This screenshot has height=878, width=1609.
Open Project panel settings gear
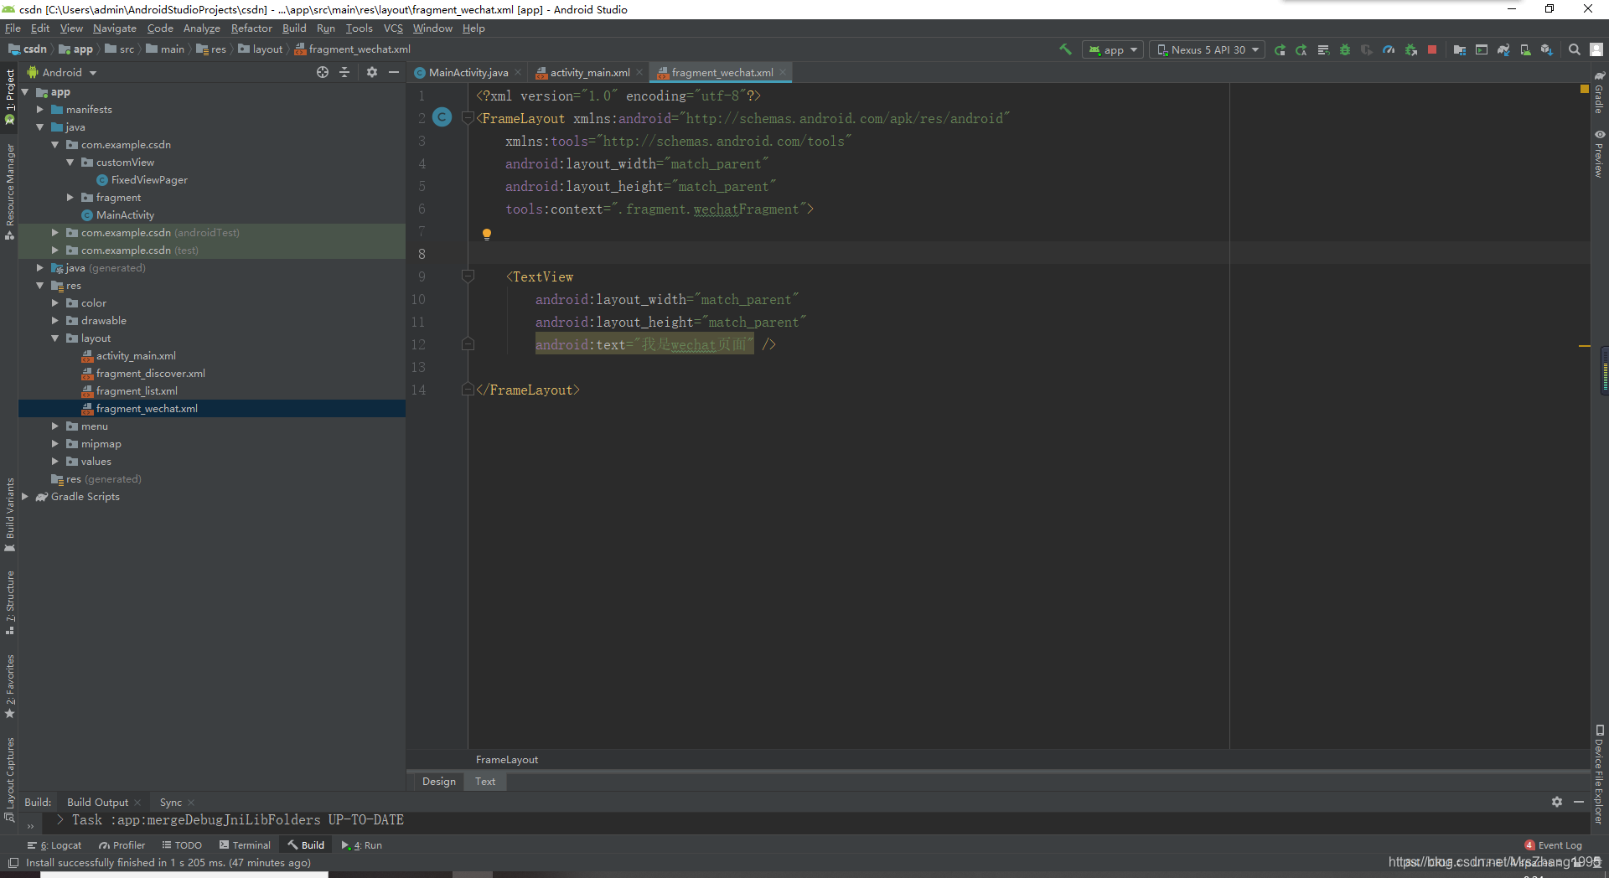(372, 72)
